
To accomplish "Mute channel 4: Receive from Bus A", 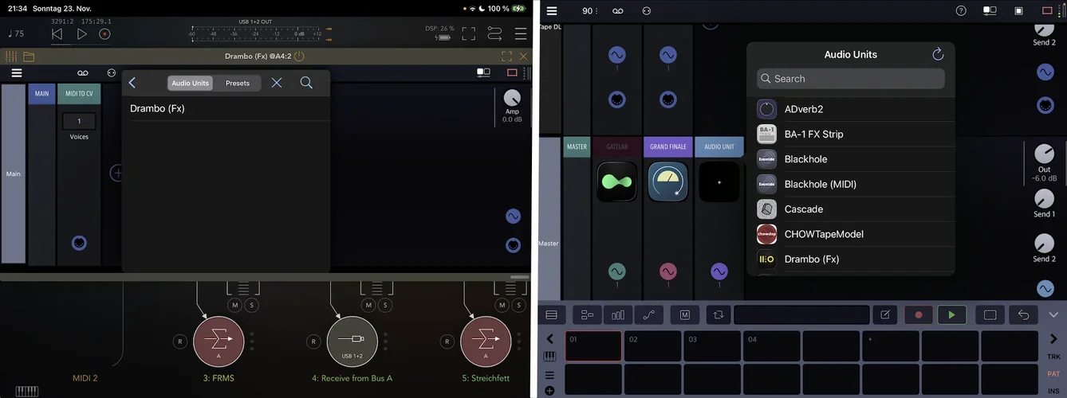I will [368, 305].
